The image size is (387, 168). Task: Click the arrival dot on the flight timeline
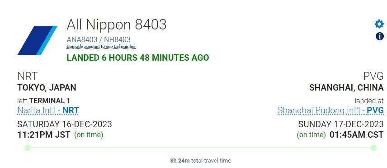point(373,148)
